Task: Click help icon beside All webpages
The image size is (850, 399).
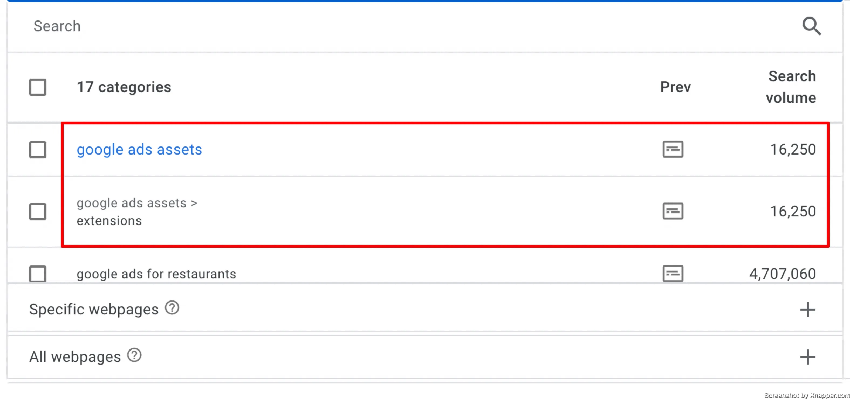Action: click(134, 355)
